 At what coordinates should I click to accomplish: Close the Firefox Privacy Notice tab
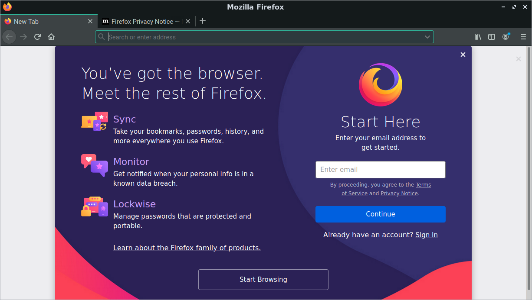click(x=188, y=21)
